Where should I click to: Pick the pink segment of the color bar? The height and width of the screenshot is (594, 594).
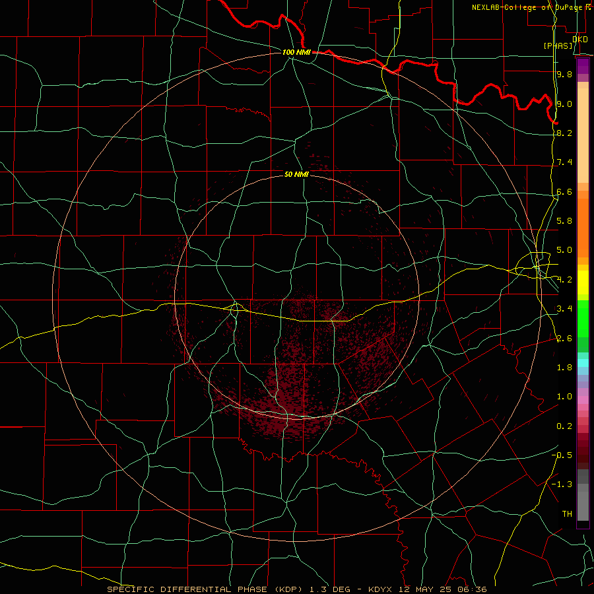(583, 400)
